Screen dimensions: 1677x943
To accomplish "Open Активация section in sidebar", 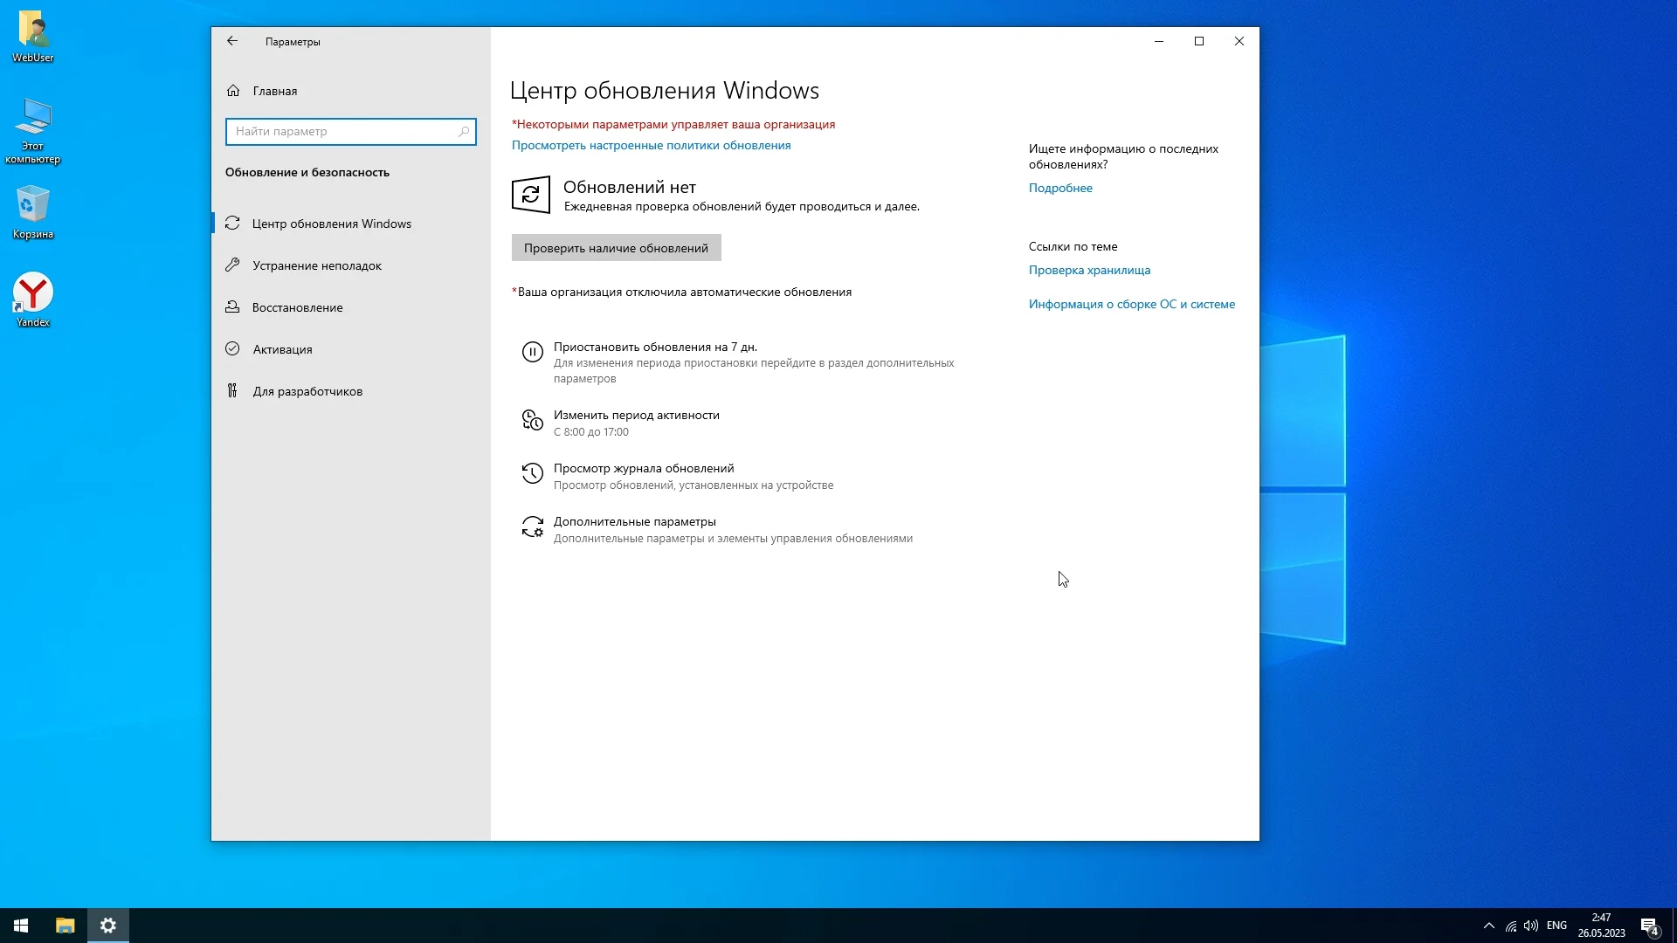I will point(282,349).
